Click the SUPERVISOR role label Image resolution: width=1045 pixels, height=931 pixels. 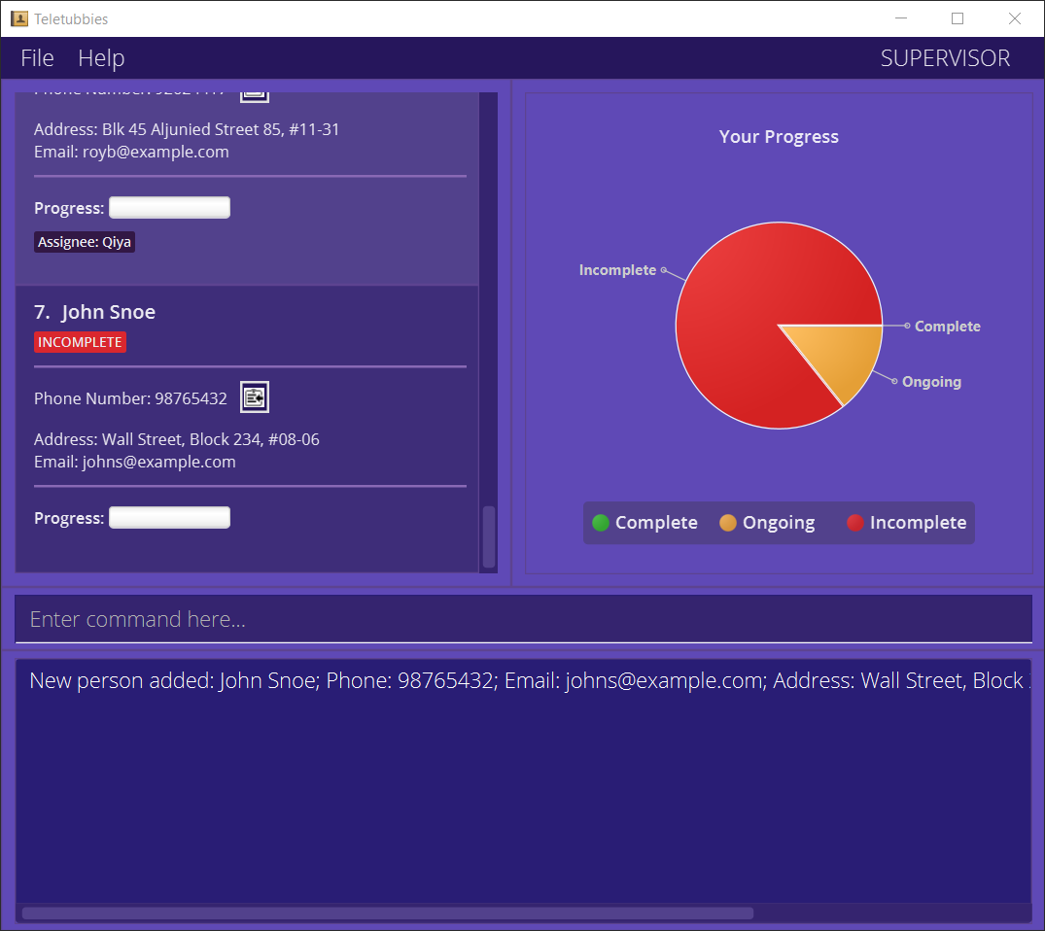click(x=945, y=58)
